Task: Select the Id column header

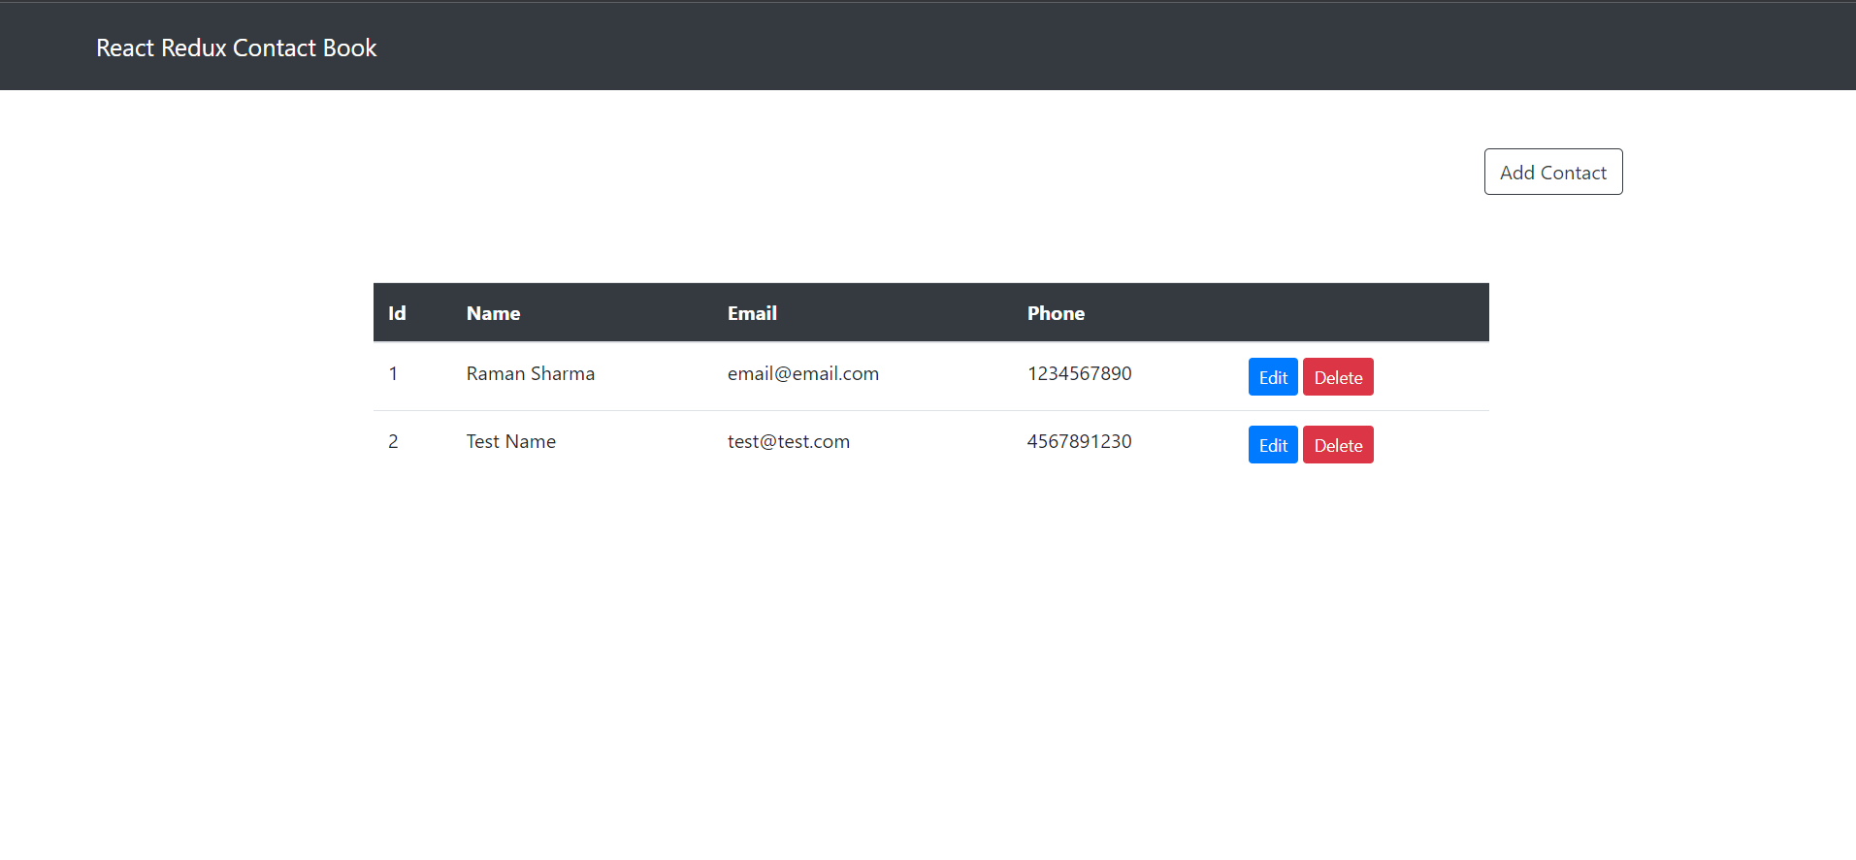Action: coord(397,313)
